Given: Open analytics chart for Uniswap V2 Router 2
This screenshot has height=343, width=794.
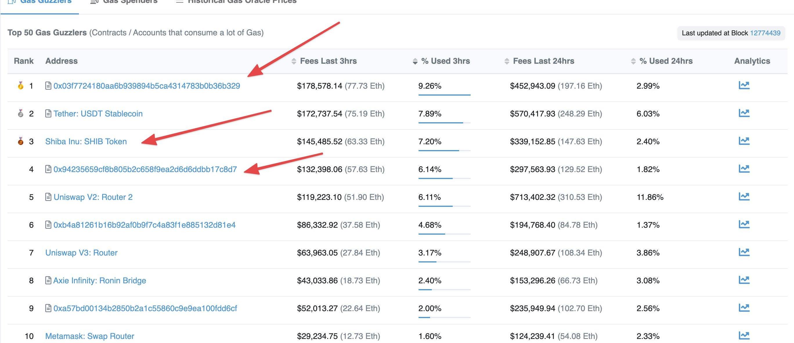Looking at the screenshot, I should (744, 196).
